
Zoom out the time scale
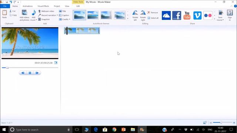point(211,123)
